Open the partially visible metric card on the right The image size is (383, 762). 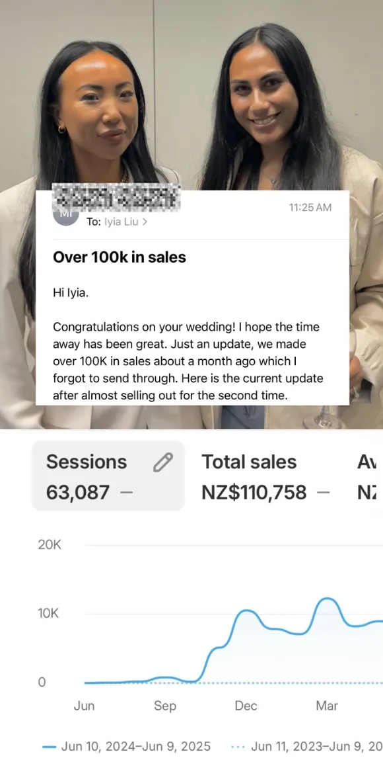(368, 476)
